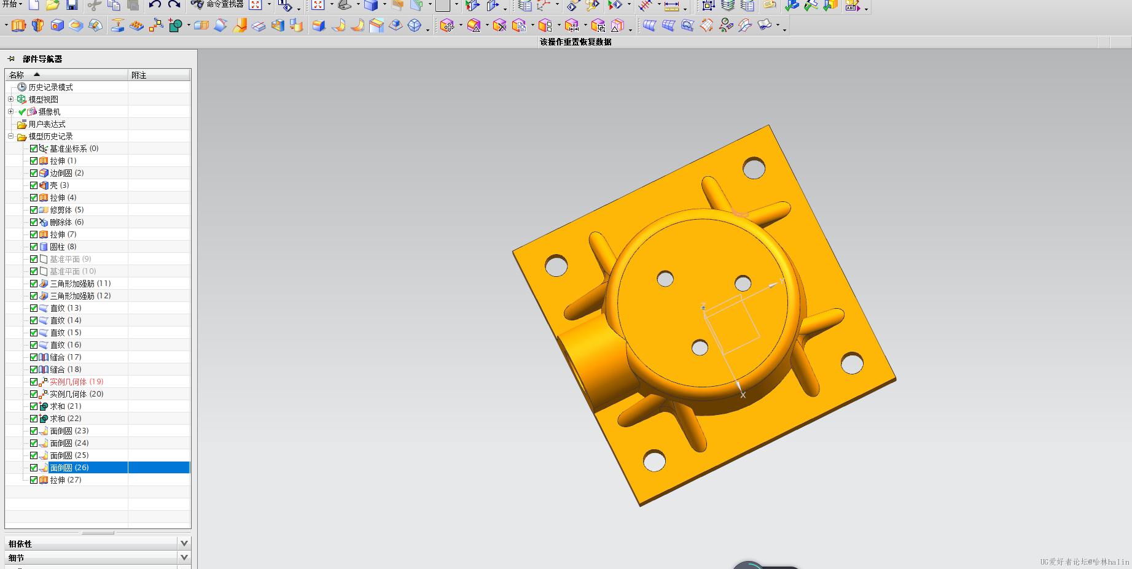This screenshot has width=1132, height=569.
Task: Select the 直纹 (13) feature
Action: pyautogui.click(x=66, y=308)
